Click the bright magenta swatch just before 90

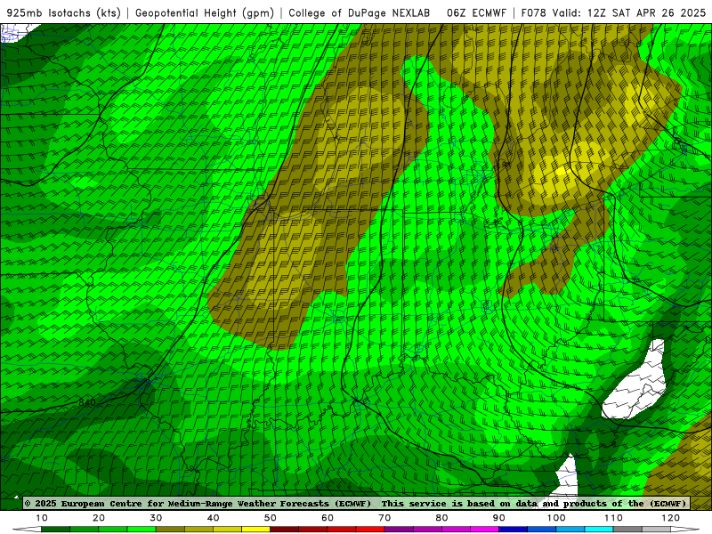(484, 530)
